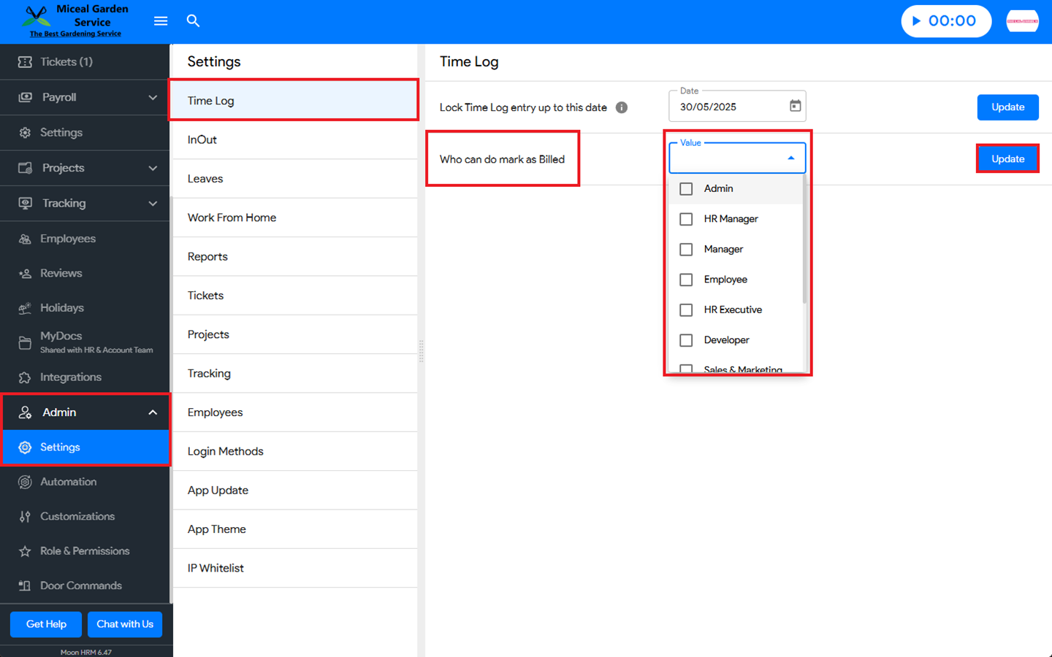Screen dimensions: 1052x657
Task: Click the calendar icon in Date field
Action: pos(795,107)
